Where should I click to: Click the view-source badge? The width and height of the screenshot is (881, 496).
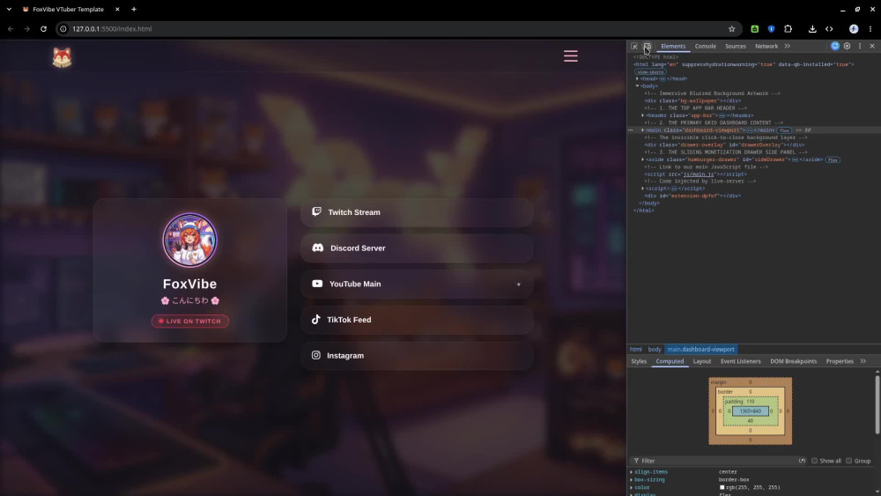coord(651,72)
